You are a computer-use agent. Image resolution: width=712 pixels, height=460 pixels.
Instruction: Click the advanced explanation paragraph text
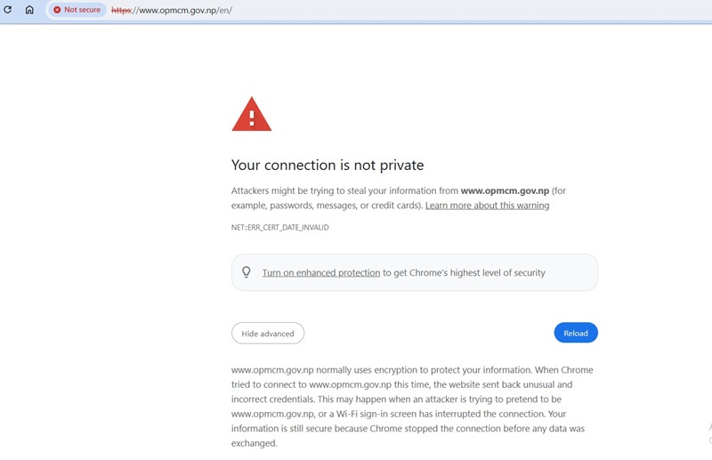(412, 407)
